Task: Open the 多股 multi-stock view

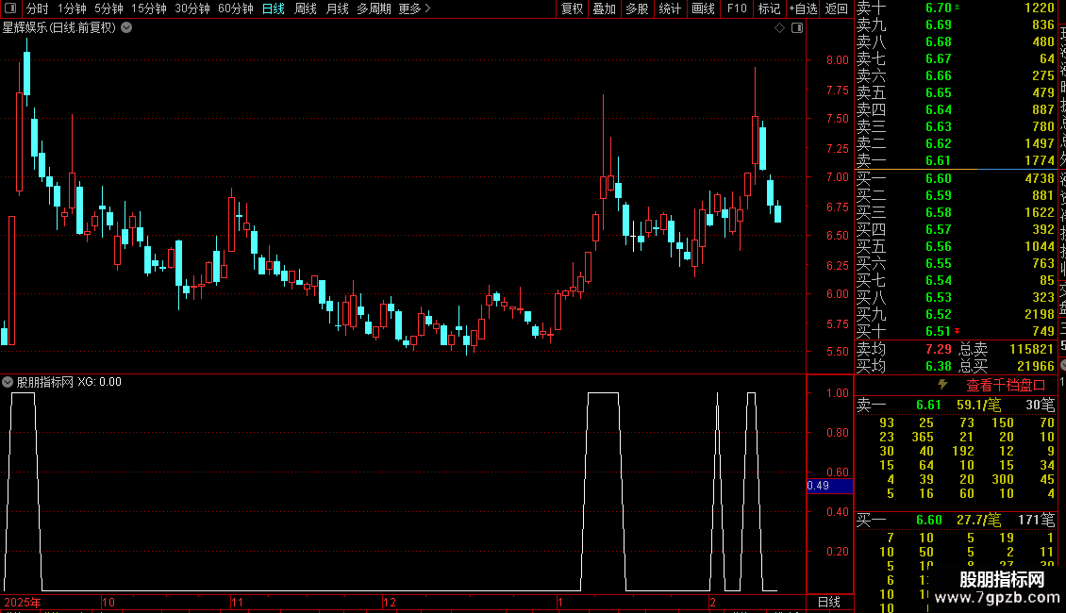Action: coord(637,8)
